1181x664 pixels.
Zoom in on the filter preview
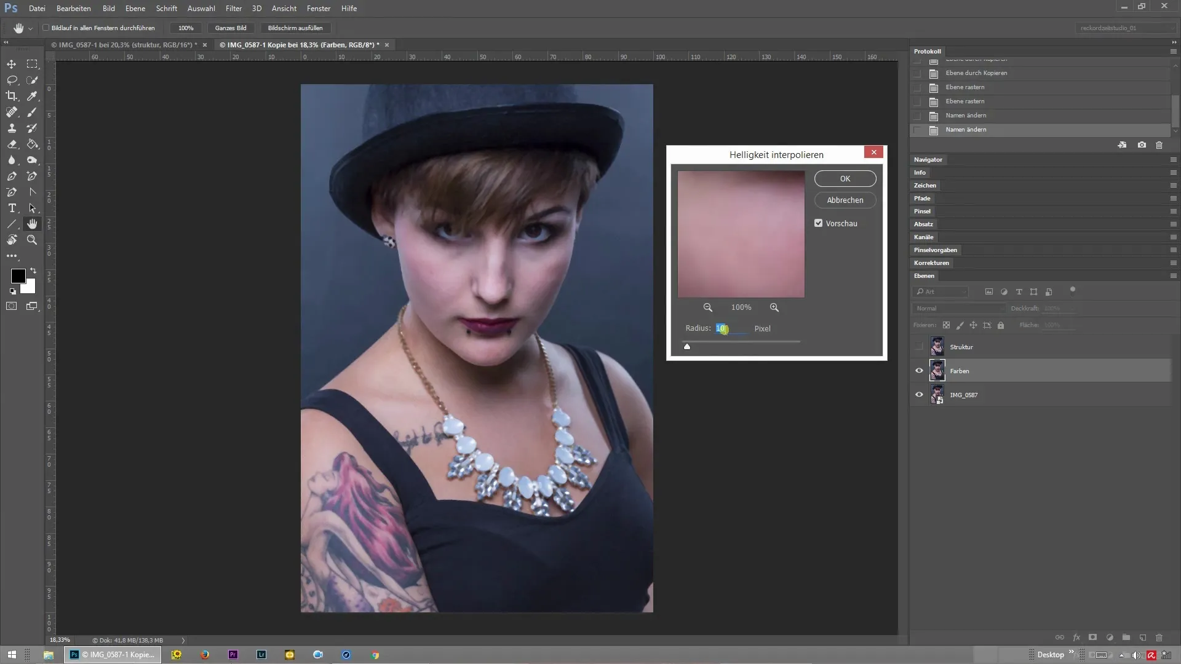click(x=774, y=307)
